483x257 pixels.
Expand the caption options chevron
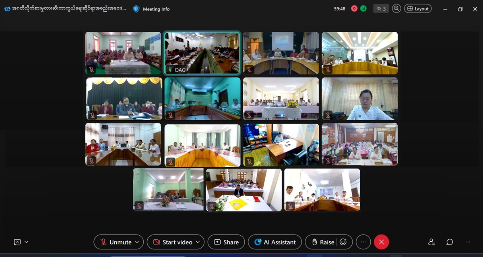27,242
